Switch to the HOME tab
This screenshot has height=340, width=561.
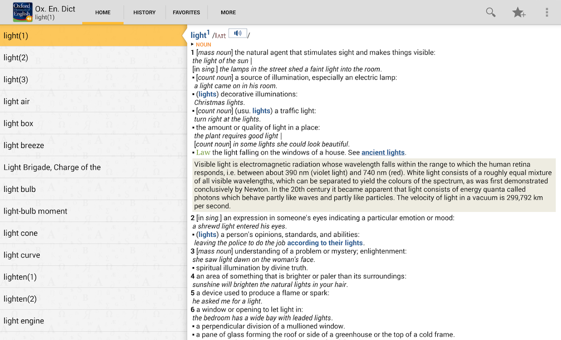pyautogui.click(x=103, y=12)
